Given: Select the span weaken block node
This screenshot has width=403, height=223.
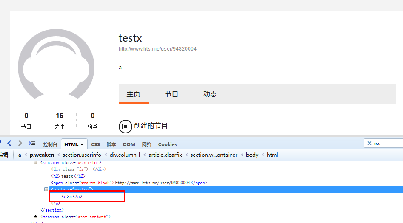Looking at the screenshot, I should (129, 183).
